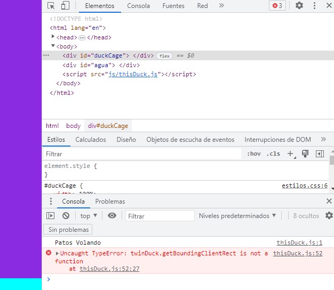The height and width of the screenshot is (290, 334).
Task: Focus the console Filtrar field
Action: (x=160, y=216)
